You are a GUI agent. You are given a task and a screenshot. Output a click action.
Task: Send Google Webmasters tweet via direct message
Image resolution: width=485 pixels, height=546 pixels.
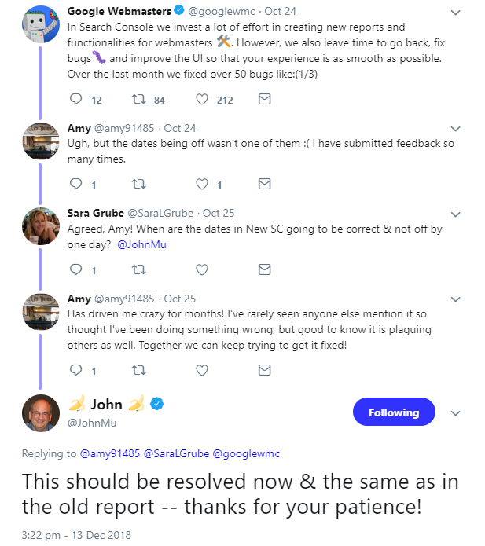tap(265, 100)
